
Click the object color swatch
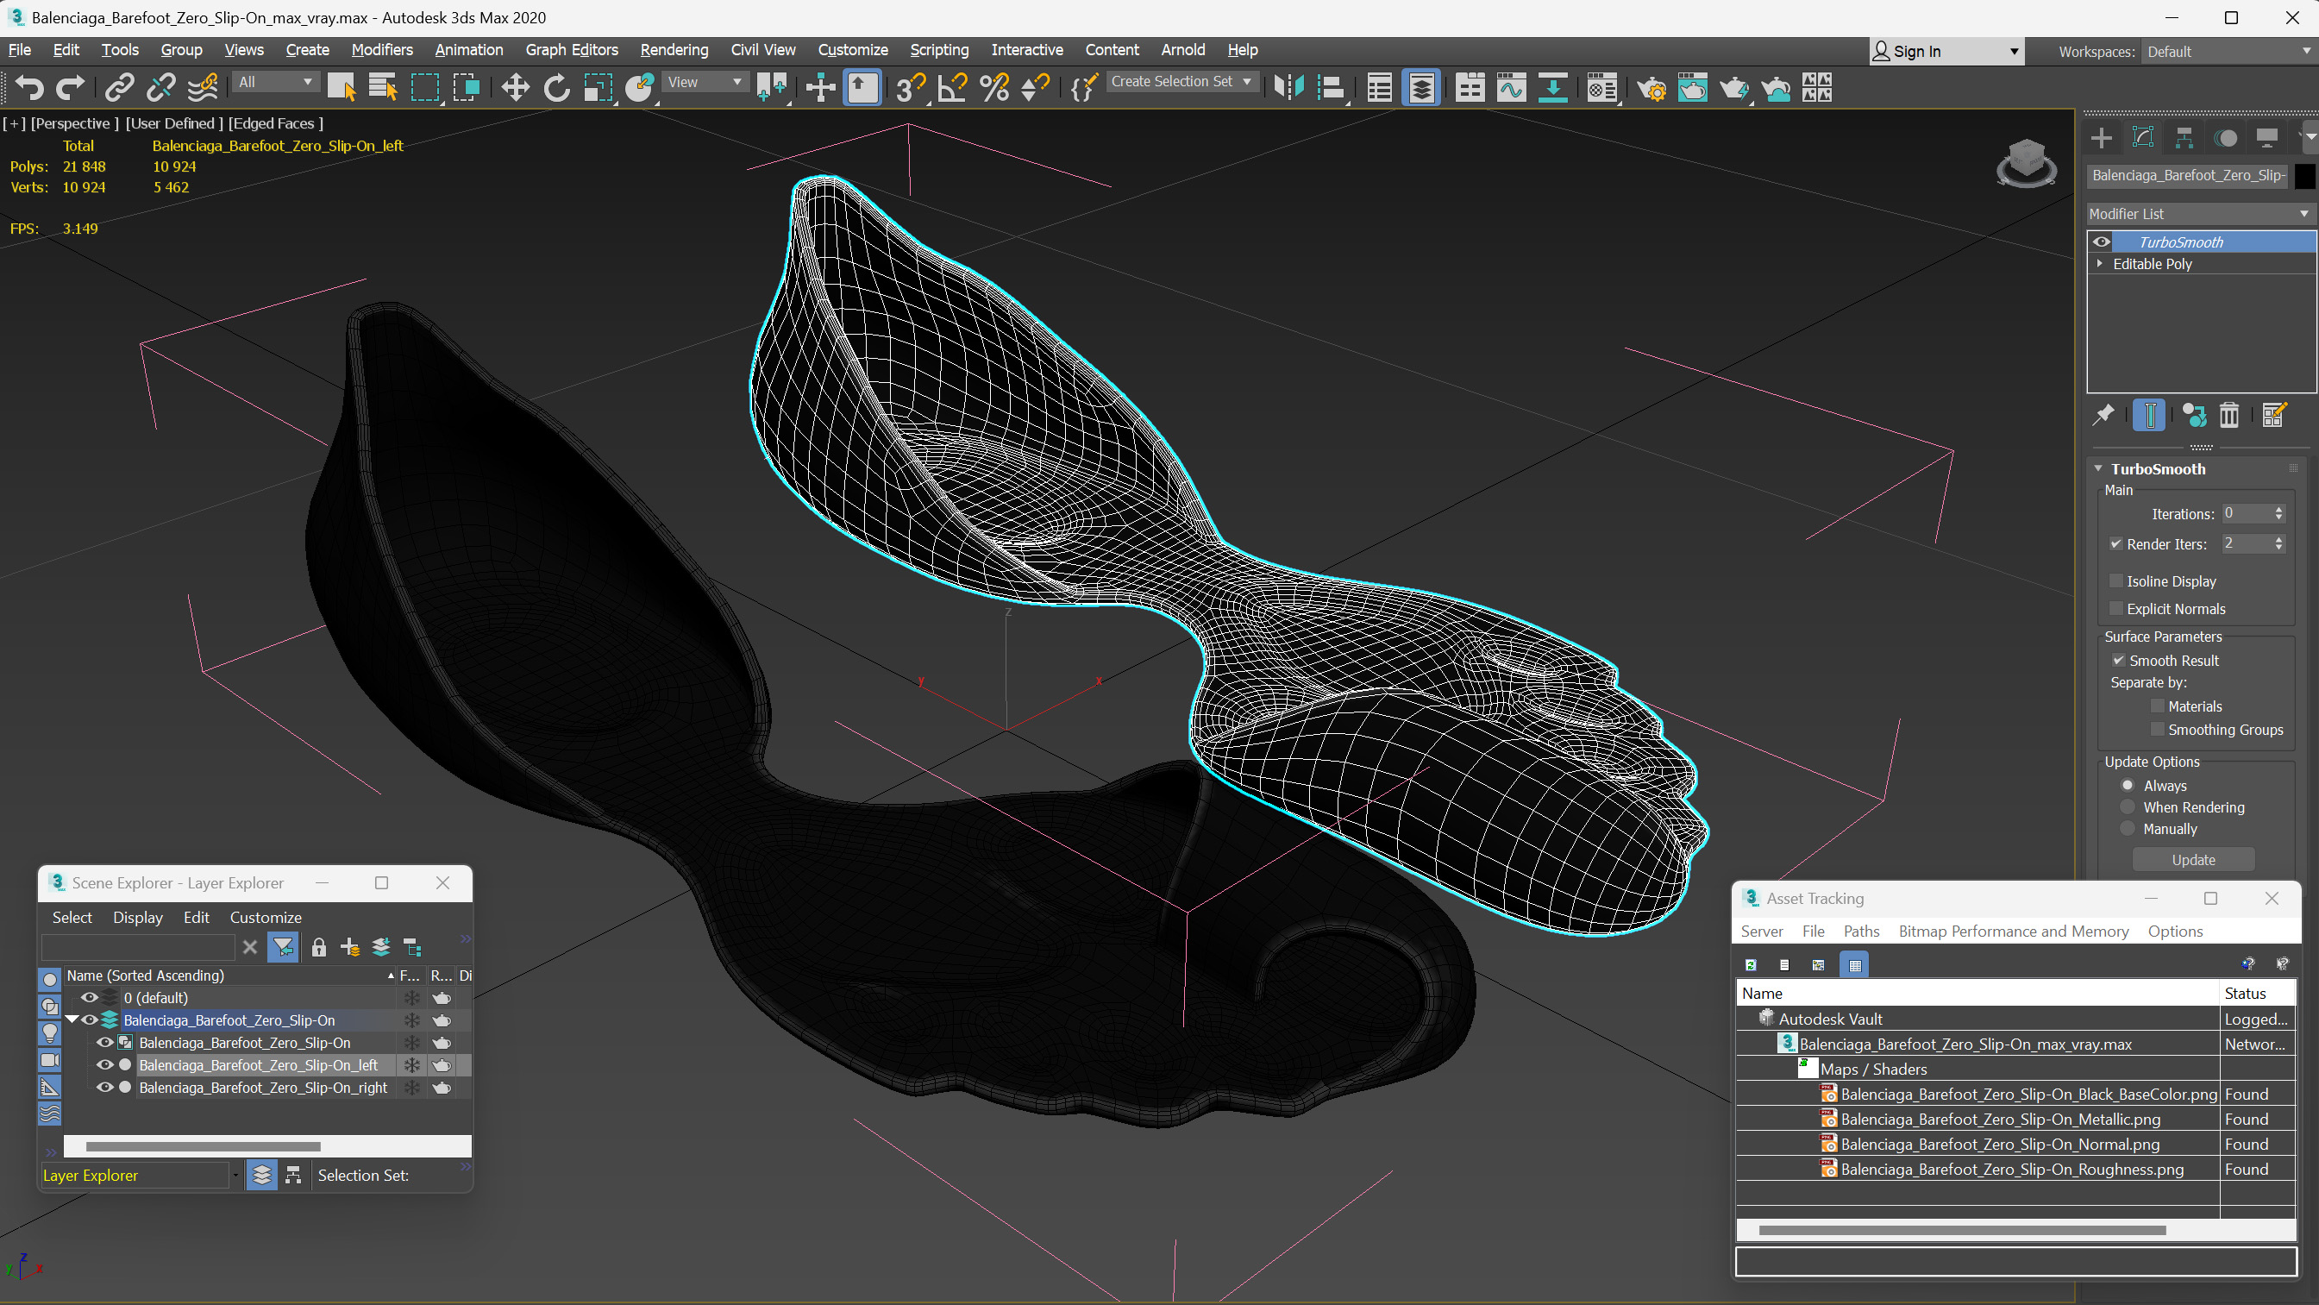(x=2303, y=176)
